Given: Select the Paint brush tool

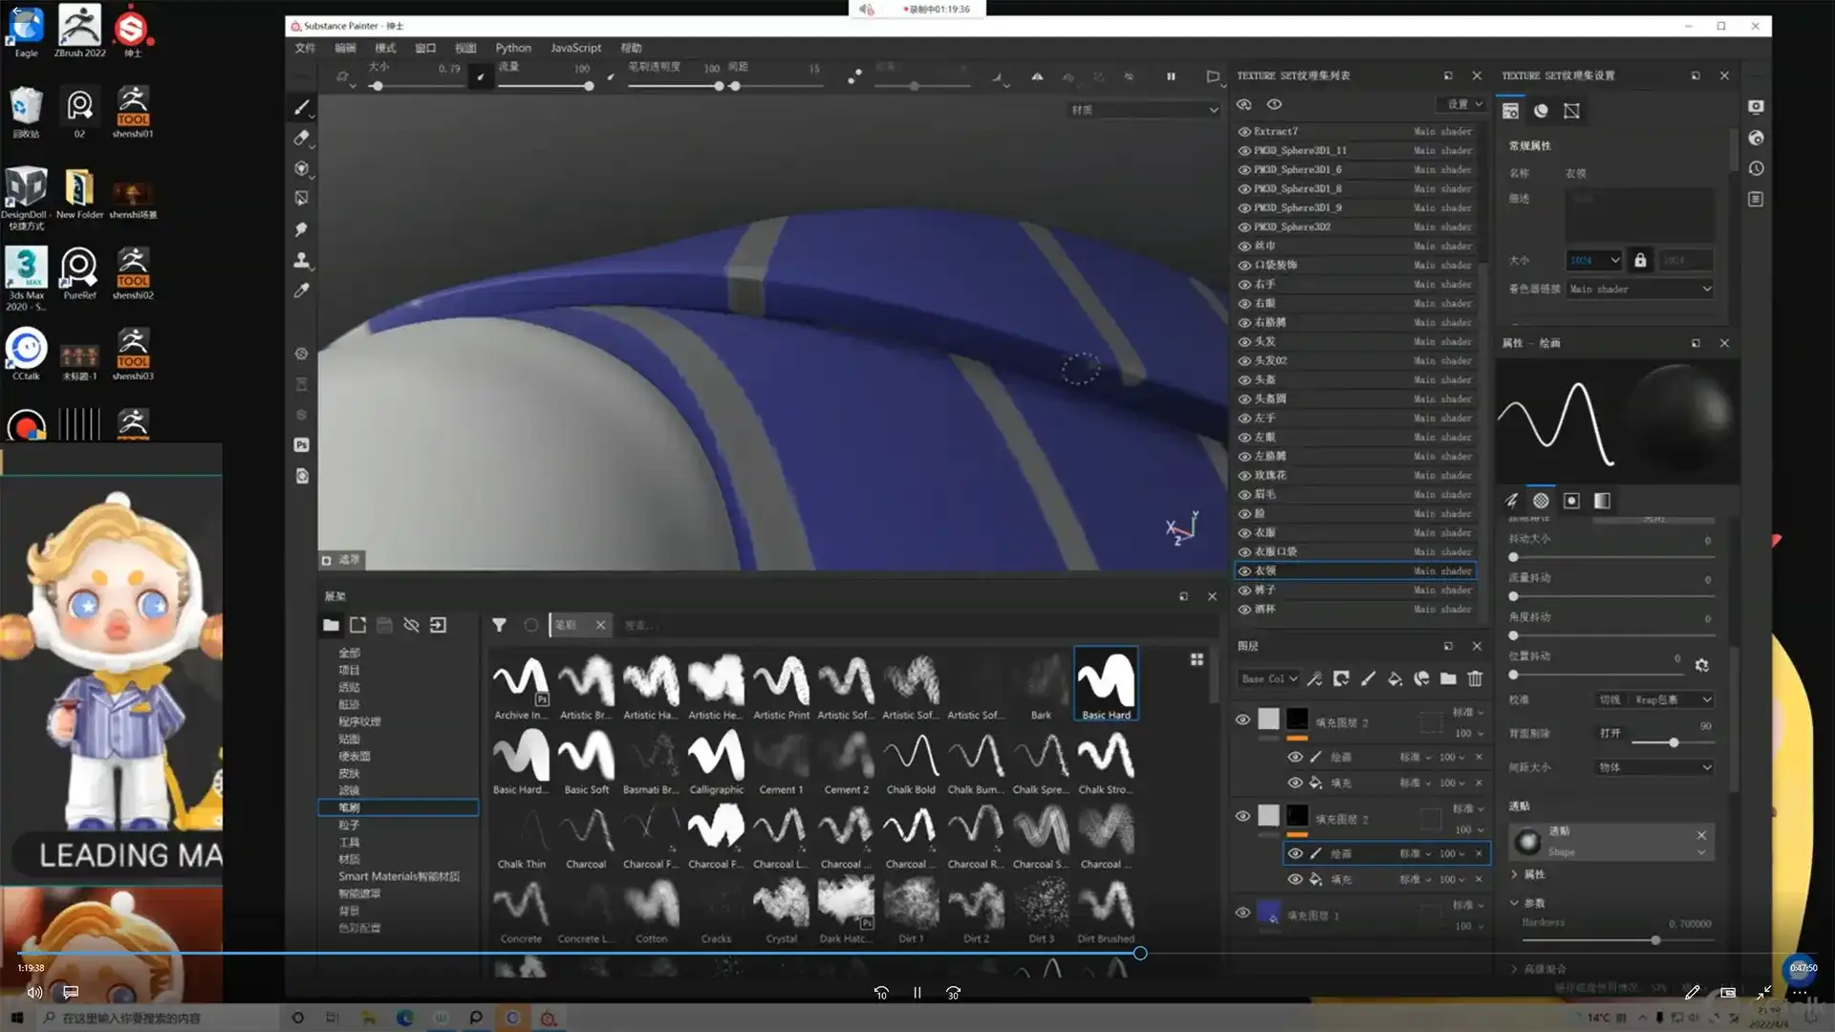Looking at the screenshot, I should point(301,108).
